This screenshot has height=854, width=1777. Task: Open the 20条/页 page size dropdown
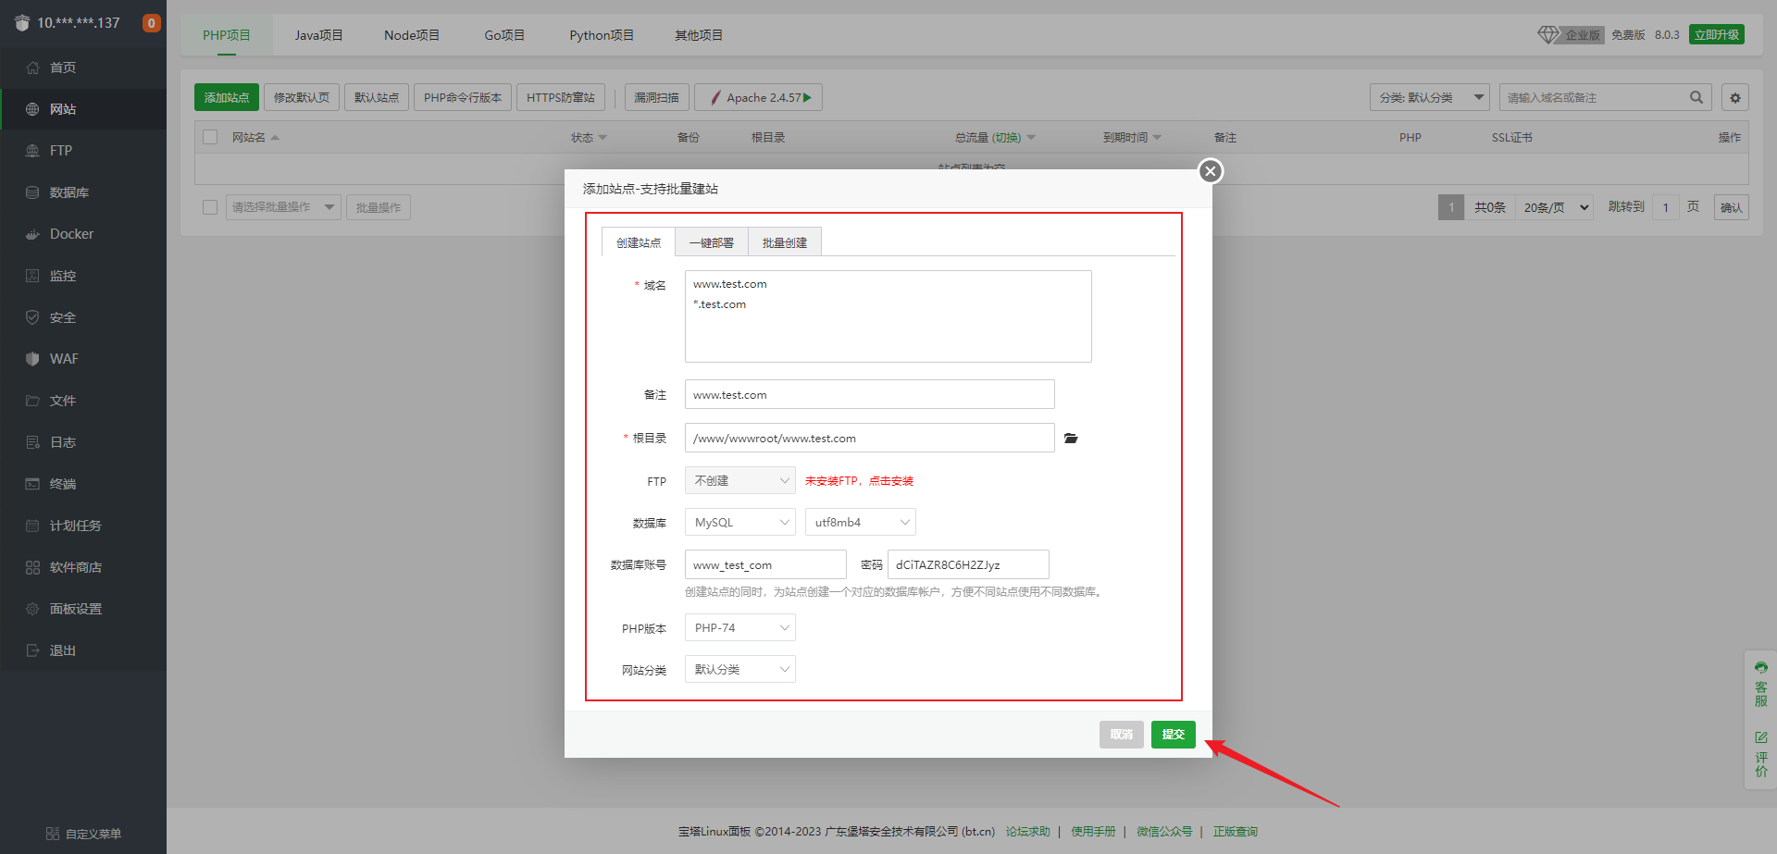[1555, 207]
